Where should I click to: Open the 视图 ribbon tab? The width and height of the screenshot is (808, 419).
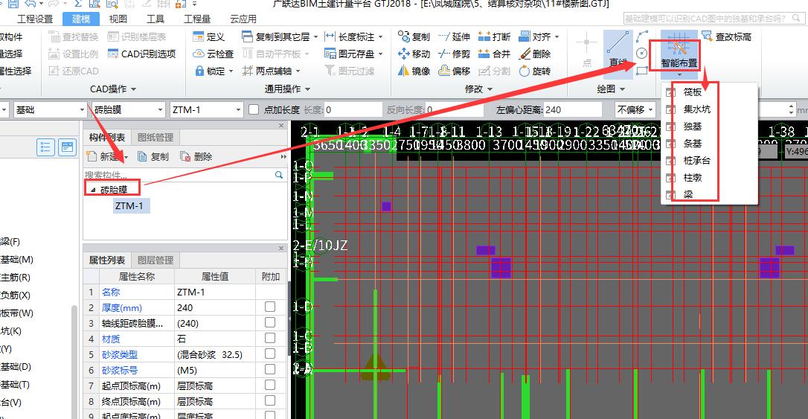(x=118, y=19)
